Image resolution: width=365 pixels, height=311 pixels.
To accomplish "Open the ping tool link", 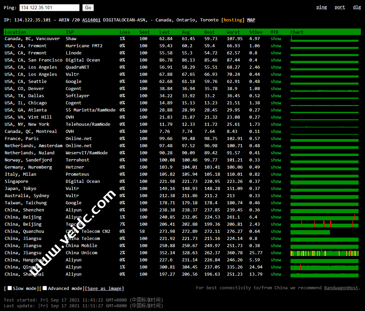I will [321, 7].
